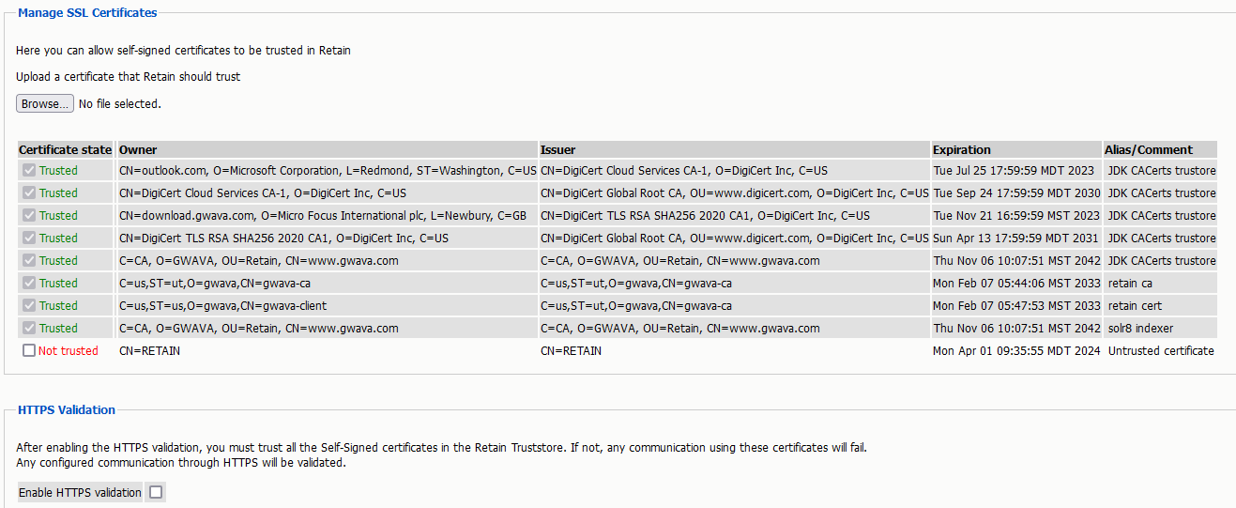This screenshot has width=1236, height=508.
Task: Click the "No file selected." file label
Action: (120, 104)
